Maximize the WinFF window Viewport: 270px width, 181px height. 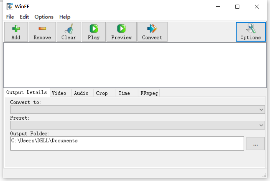(x=237, y=7)
